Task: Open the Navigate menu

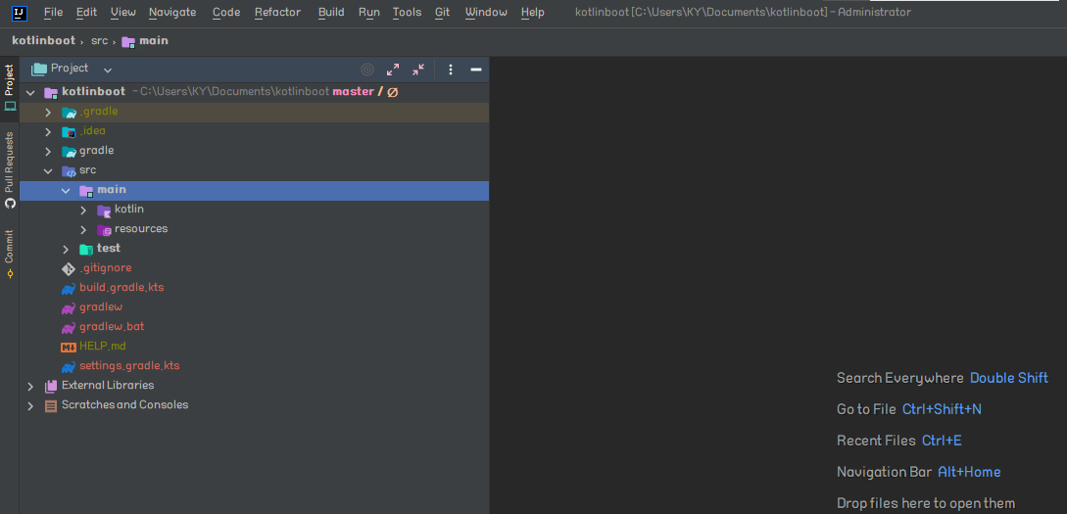Action: point(172,12)
